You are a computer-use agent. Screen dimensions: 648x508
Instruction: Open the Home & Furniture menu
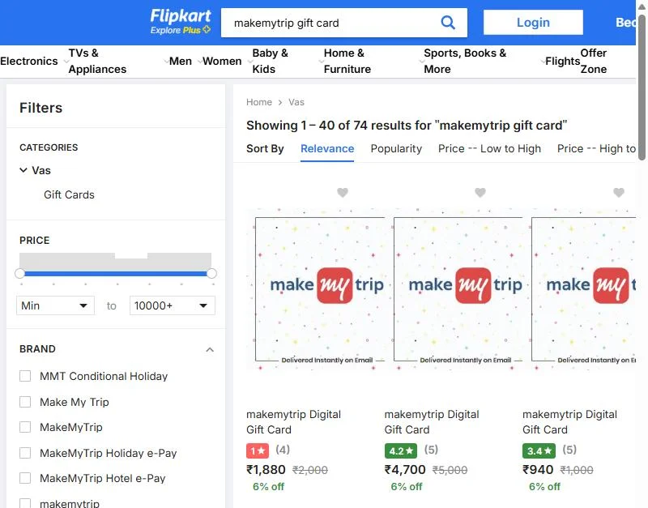pyautogui.click(x=347, y=62)
